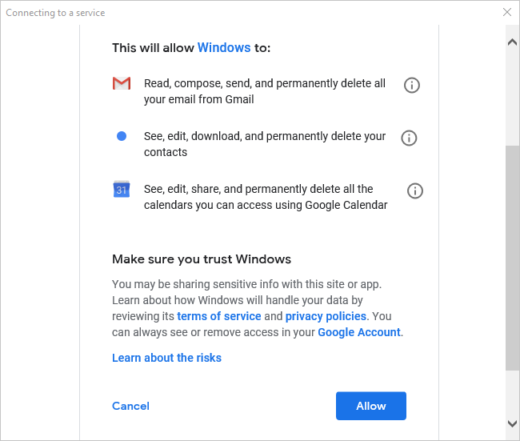Image resolution: width=520 pixels, height=441 pixels.
Task: Click the scrollbar up arrow
Action: 512,42
